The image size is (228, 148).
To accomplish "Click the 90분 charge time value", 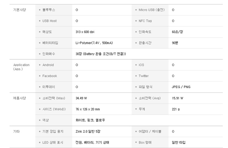I will [x=175, y=43].
